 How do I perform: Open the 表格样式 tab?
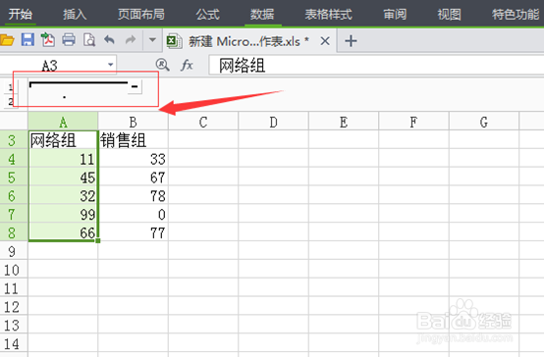click(x=328, y=14)
